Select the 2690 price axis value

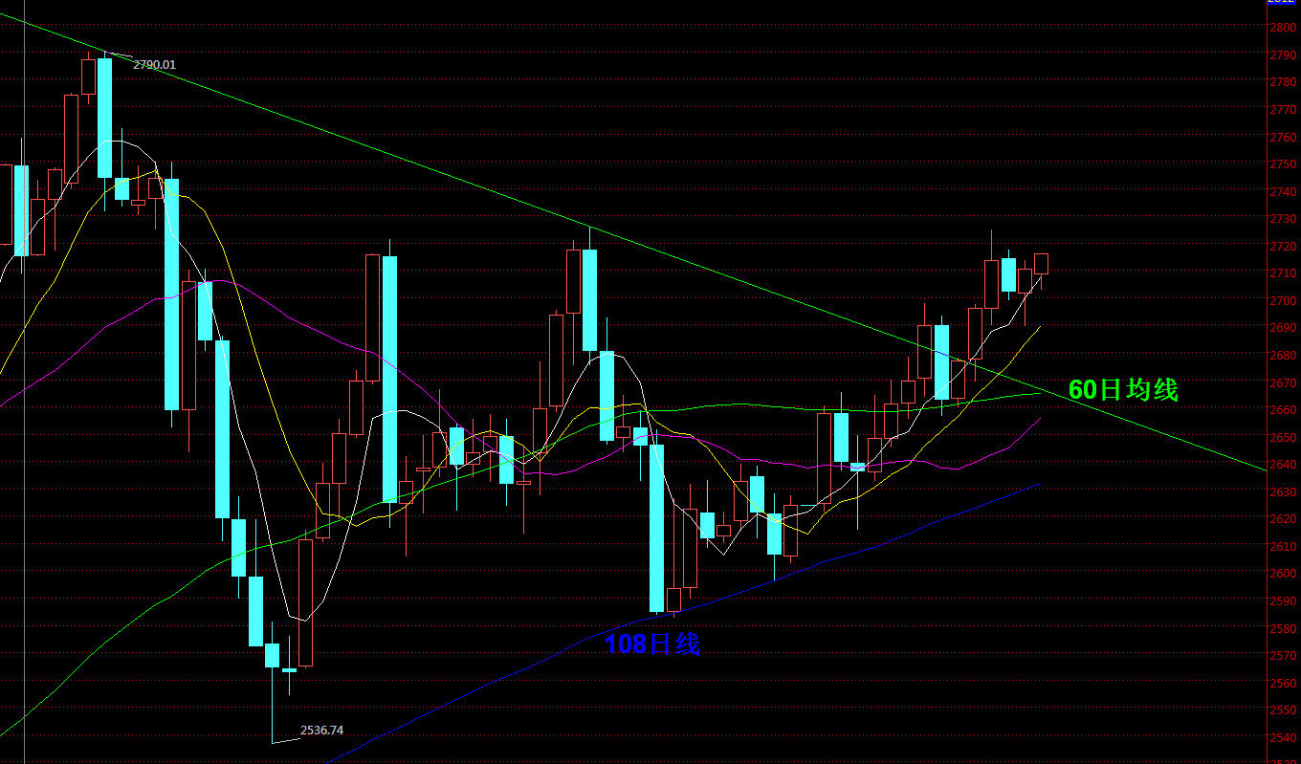point(1283,328)
